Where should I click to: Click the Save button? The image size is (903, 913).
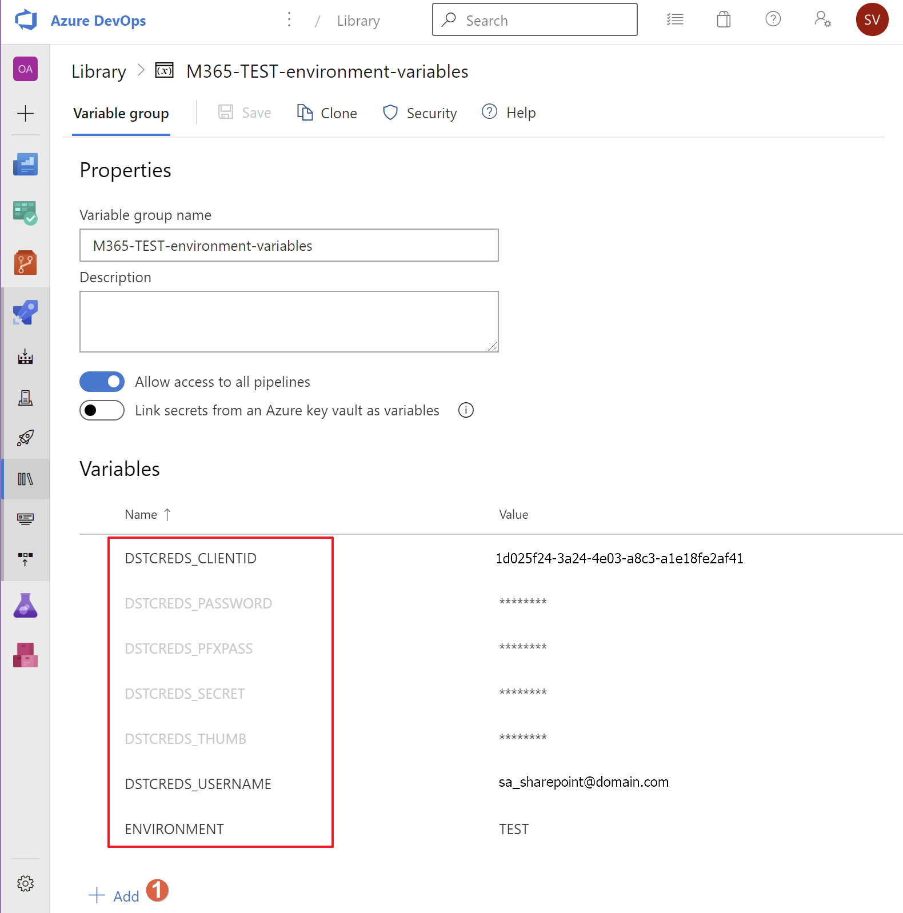[x=245, y=113]
